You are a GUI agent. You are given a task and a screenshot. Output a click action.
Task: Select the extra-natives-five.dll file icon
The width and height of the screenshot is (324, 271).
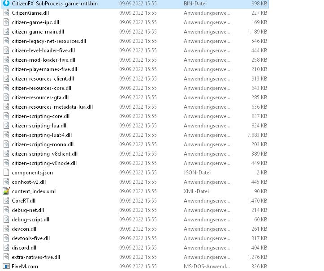6,257
